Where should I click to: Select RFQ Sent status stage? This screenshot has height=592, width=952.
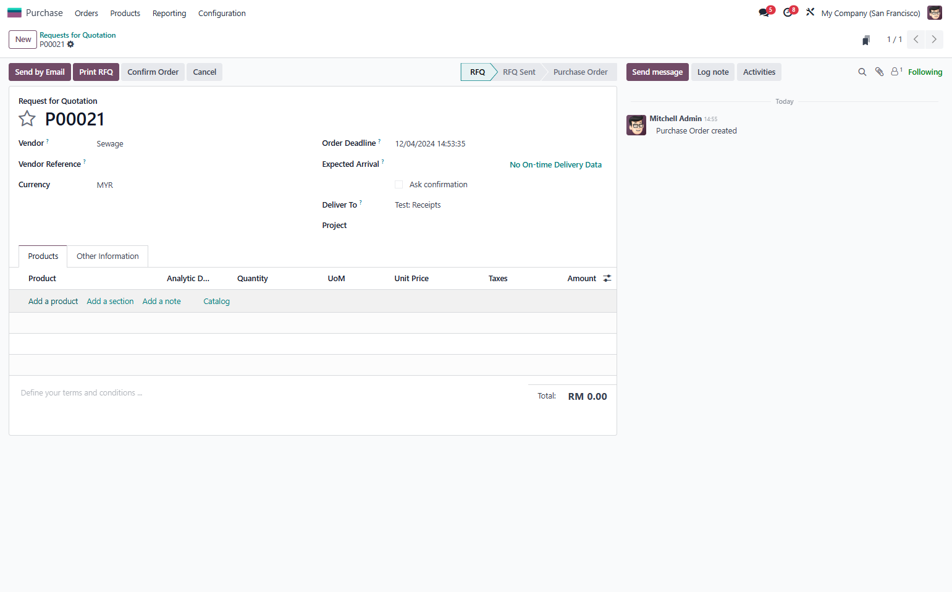tap(519, 72)
